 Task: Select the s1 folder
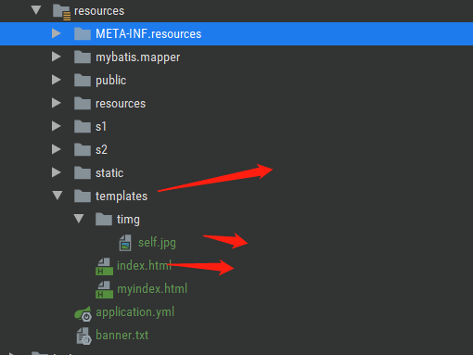pos(101,127)
